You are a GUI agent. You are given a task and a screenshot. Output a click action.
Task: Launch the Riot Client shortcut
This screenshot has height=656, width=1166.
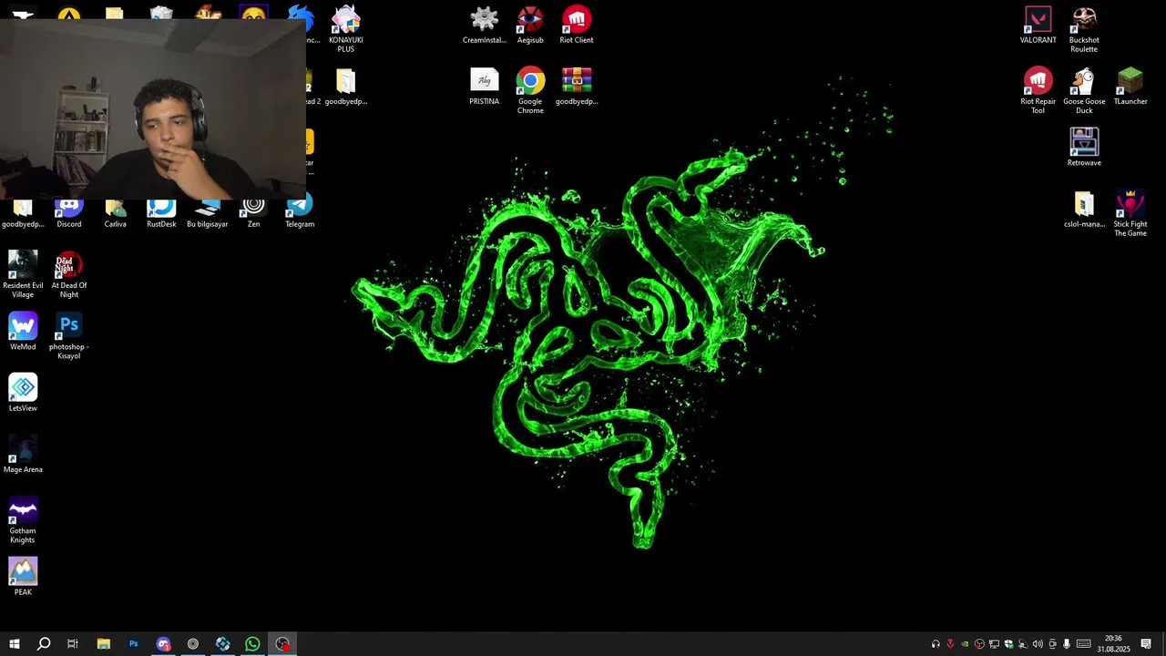(x=577, y=25)
